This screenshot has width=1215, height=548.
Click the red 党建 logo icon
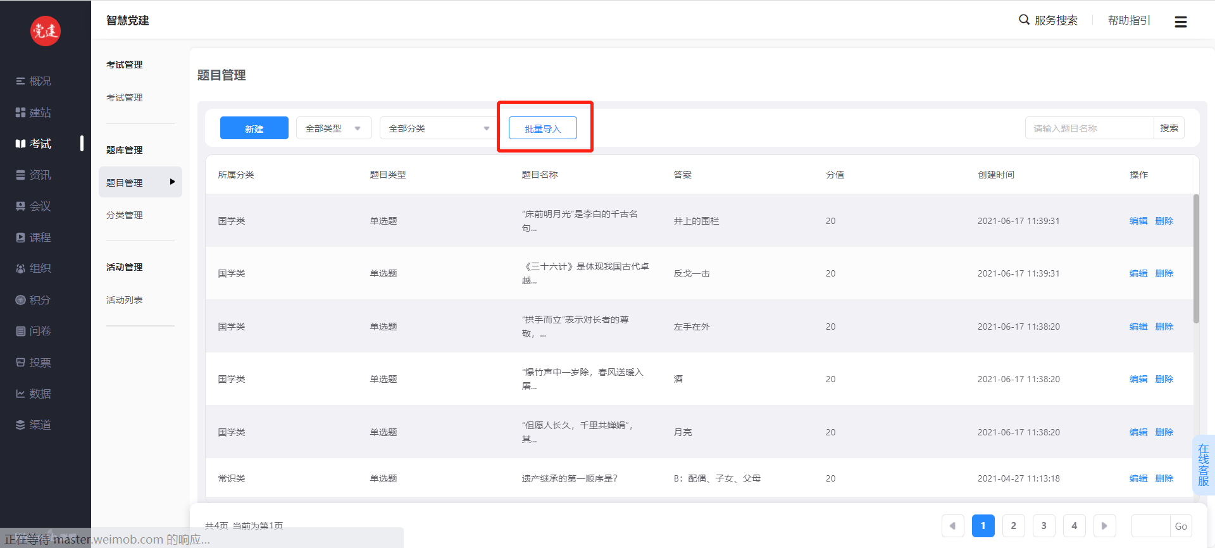click(46, 30)
